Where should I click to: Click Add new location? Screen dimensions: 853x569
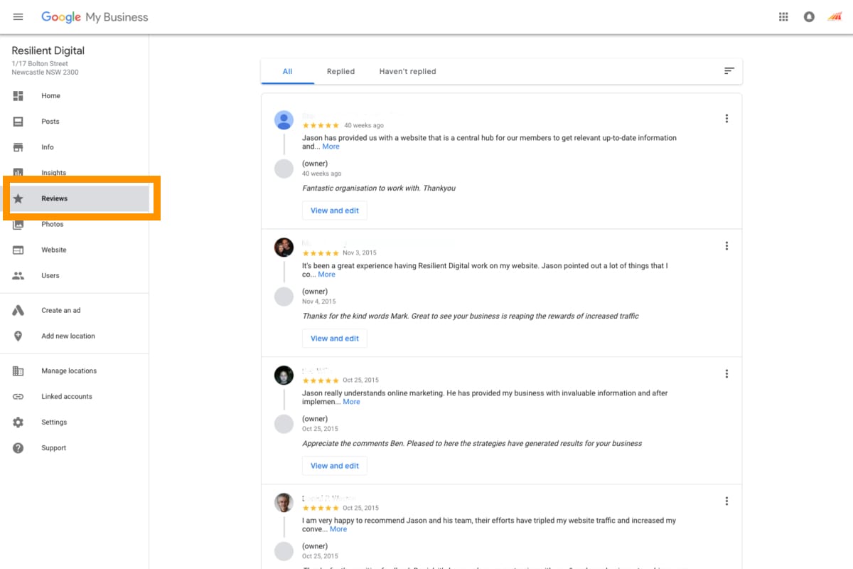68,336
